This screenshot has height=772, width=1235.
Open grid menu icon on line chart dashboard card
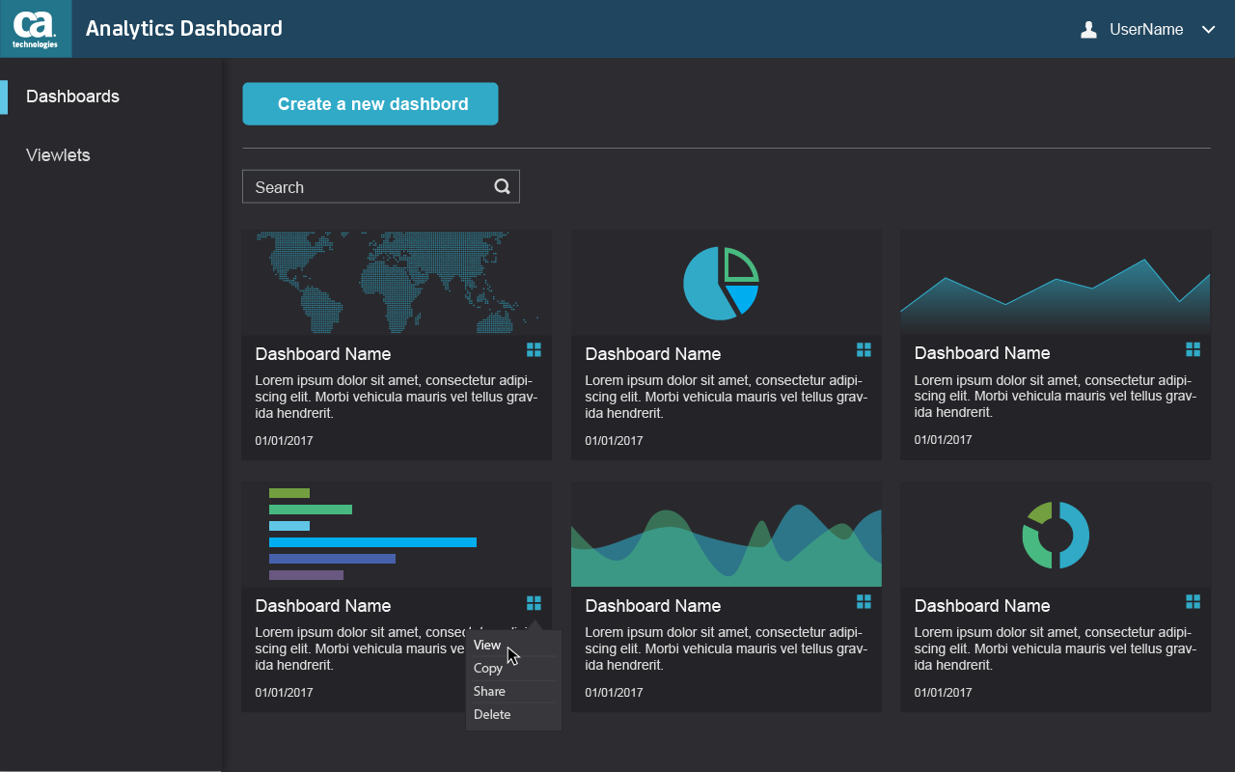(x=1193, y=349)
